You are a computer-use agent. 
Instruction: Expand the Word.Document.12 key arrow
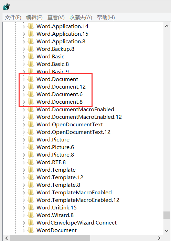tap(24, 87)
